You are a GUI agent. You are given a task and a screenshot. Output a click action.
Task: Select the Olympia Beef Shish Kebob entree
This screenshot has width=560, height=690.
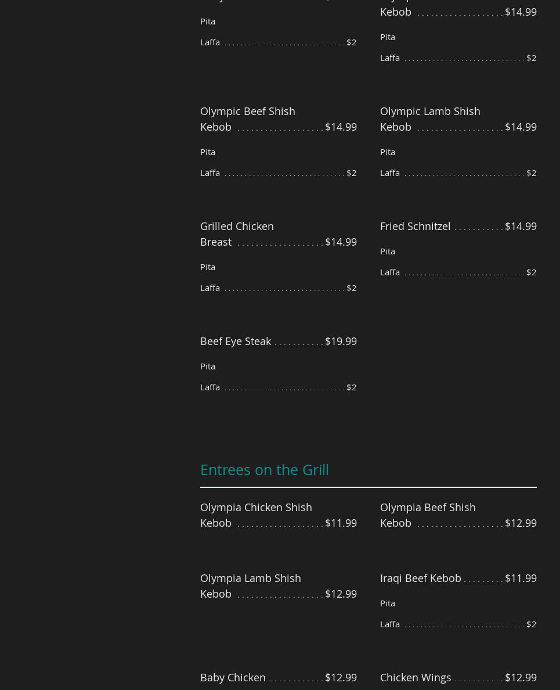pos(428,515)
